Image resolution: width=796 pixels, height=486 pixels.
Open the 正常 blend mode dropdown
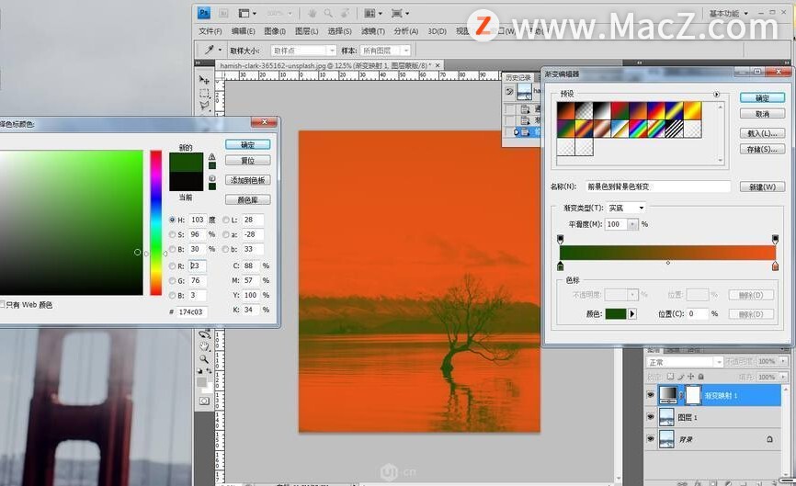pyautogui.click(x=684, y=362)
